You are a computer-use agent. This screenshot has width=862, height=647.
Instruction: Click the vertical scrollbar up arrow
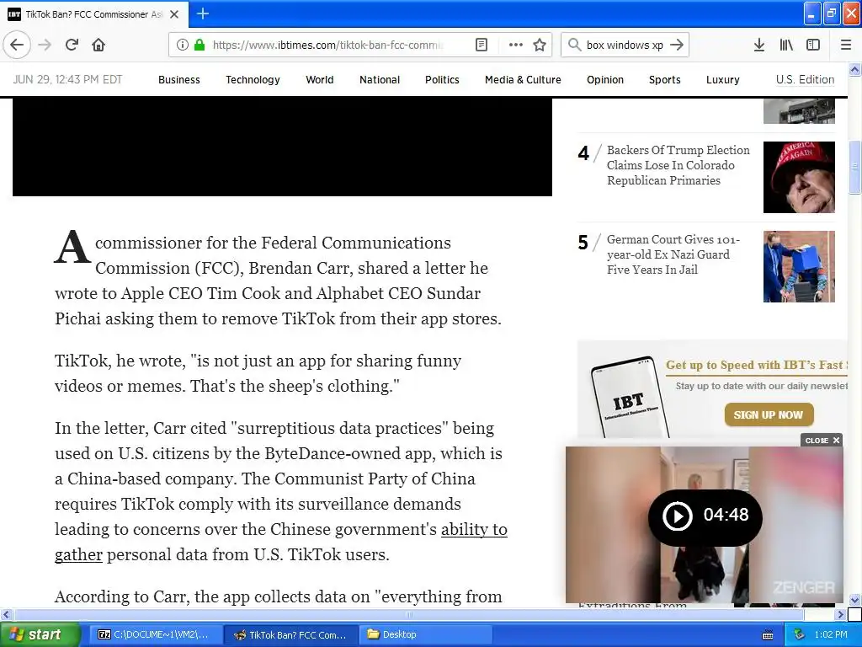point(855,69)
